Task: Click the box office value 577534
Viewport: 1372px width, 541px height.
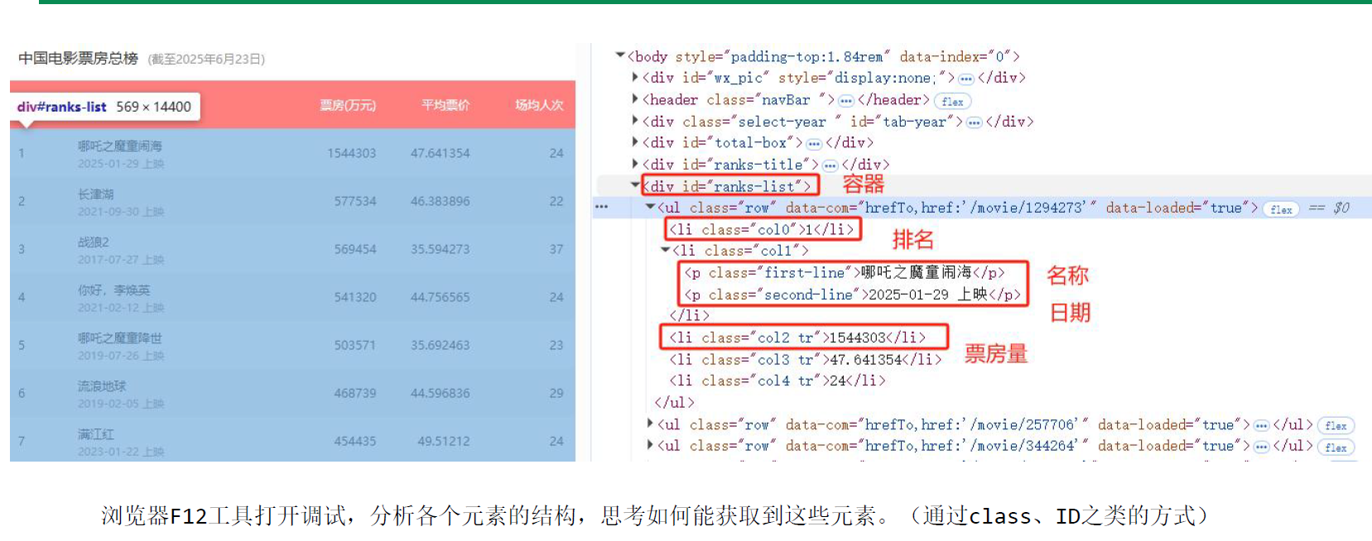Action: pyautogui.click(x=355, y=201)
